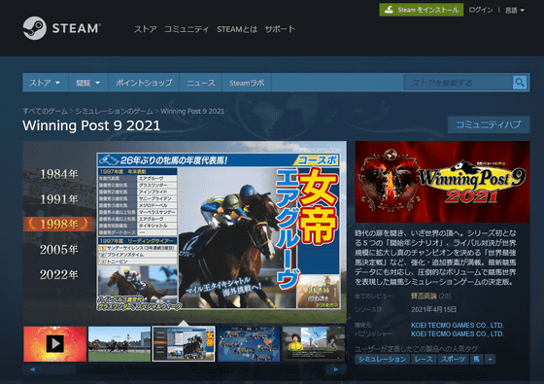
Task: Click the ログイン link
Action: (x=481, y=10)
